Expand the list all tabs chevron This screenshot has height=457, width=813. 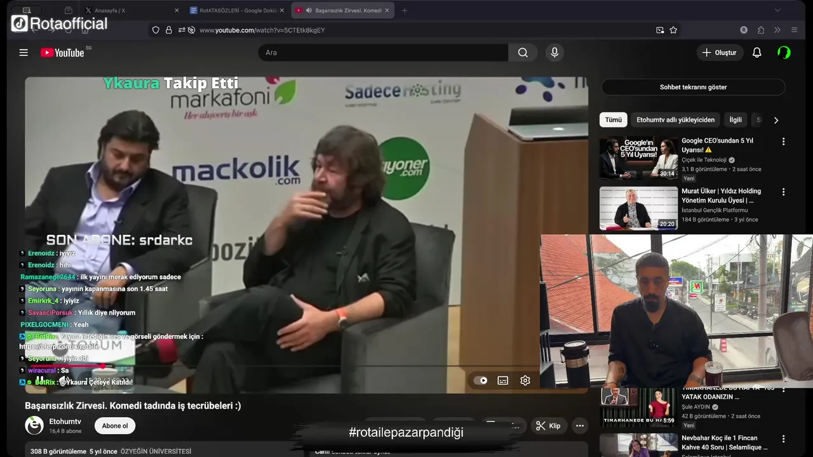[777, 10]
